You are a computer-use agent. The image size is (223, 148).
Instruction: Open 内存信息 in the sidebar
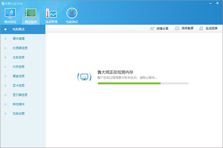[23, 67]
